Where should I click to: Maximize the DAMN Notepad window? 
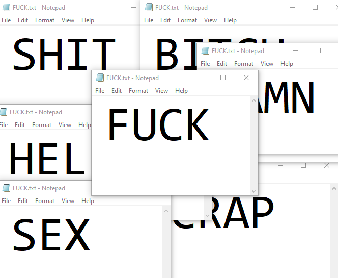point(318,51)
